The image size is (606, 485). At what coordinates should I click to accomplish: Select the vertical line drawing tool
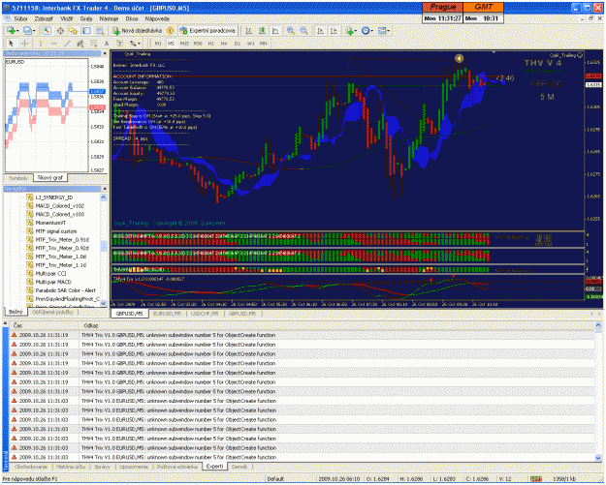click(x=40, y=44)
